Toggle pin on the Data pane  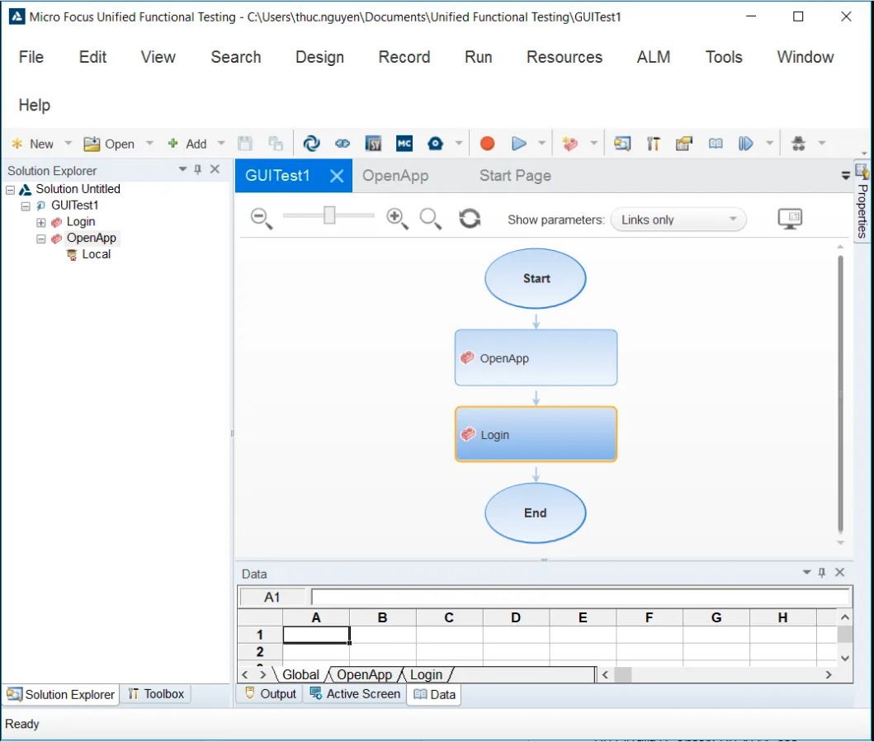822,573
